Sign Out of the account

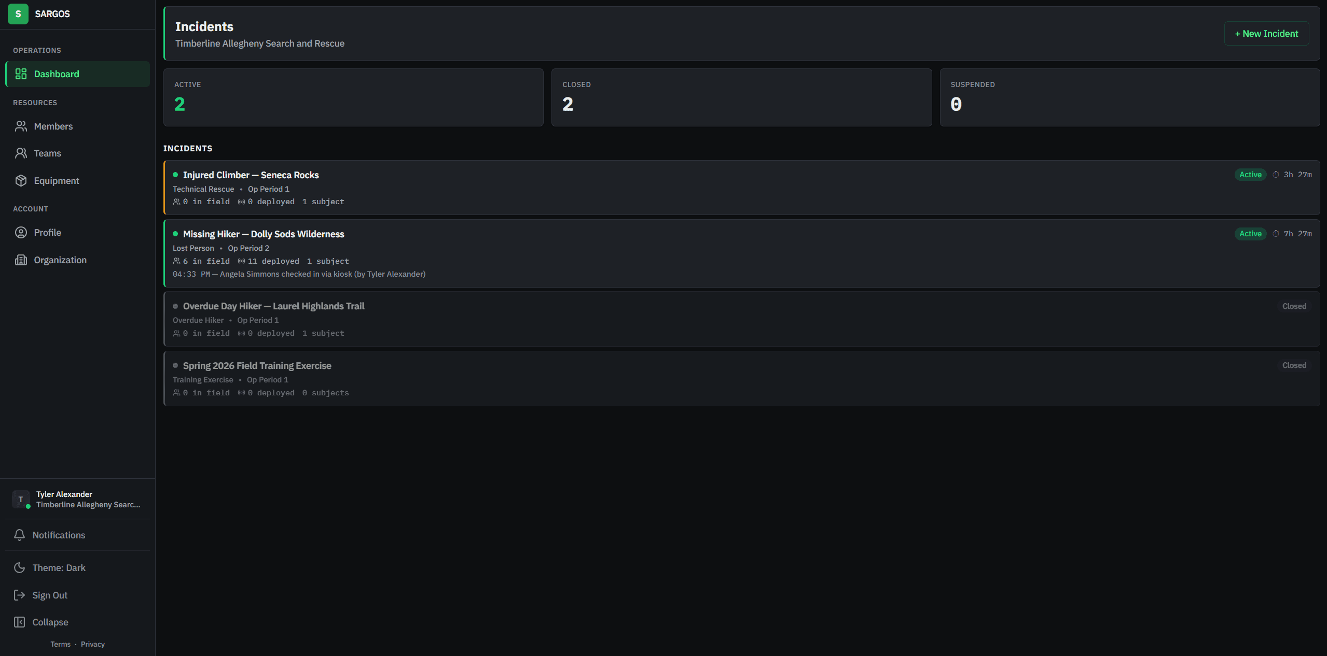click(78, 595)
